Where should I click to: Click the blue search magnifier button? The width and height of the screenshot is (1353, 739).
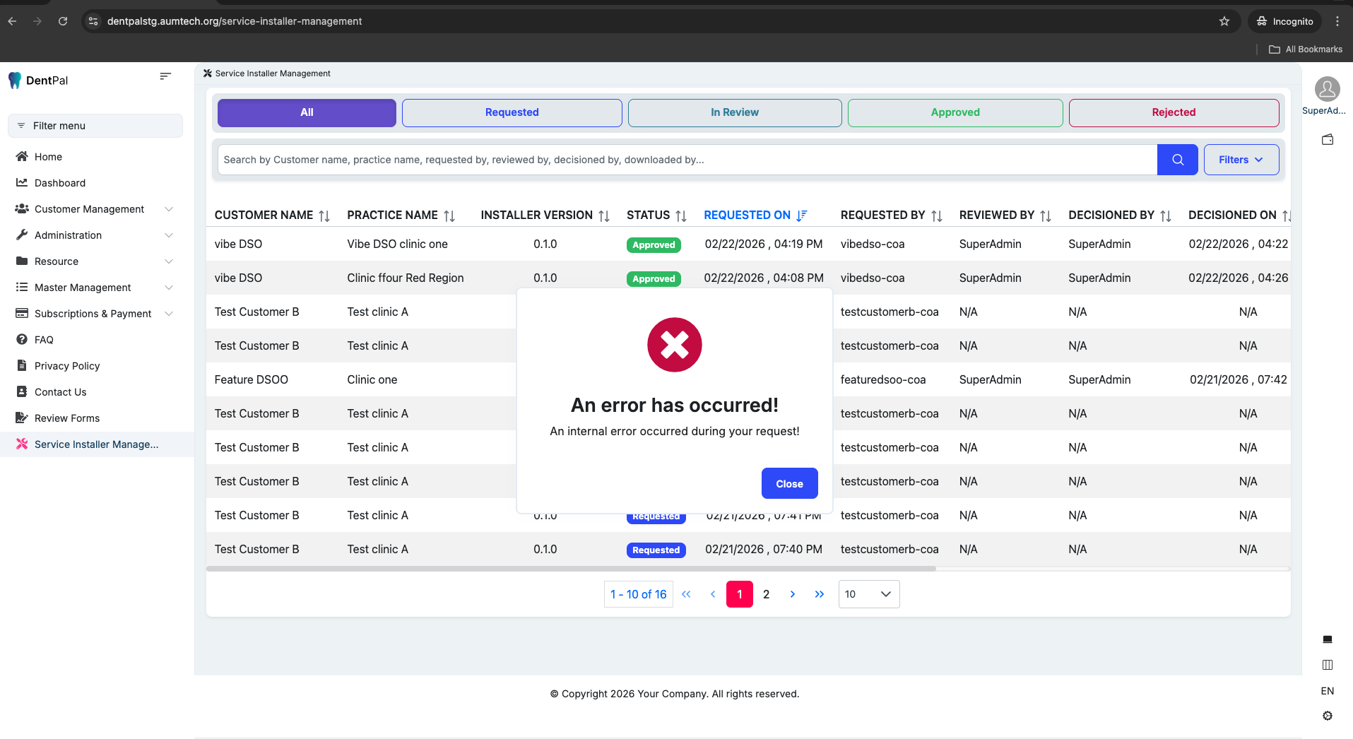(x=1177, y=160)
